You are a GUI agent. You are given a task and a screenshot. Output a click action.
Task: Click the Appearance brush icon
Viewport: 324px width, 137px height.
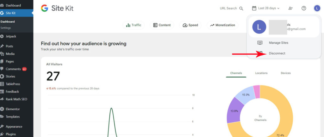tap(2, 127)
